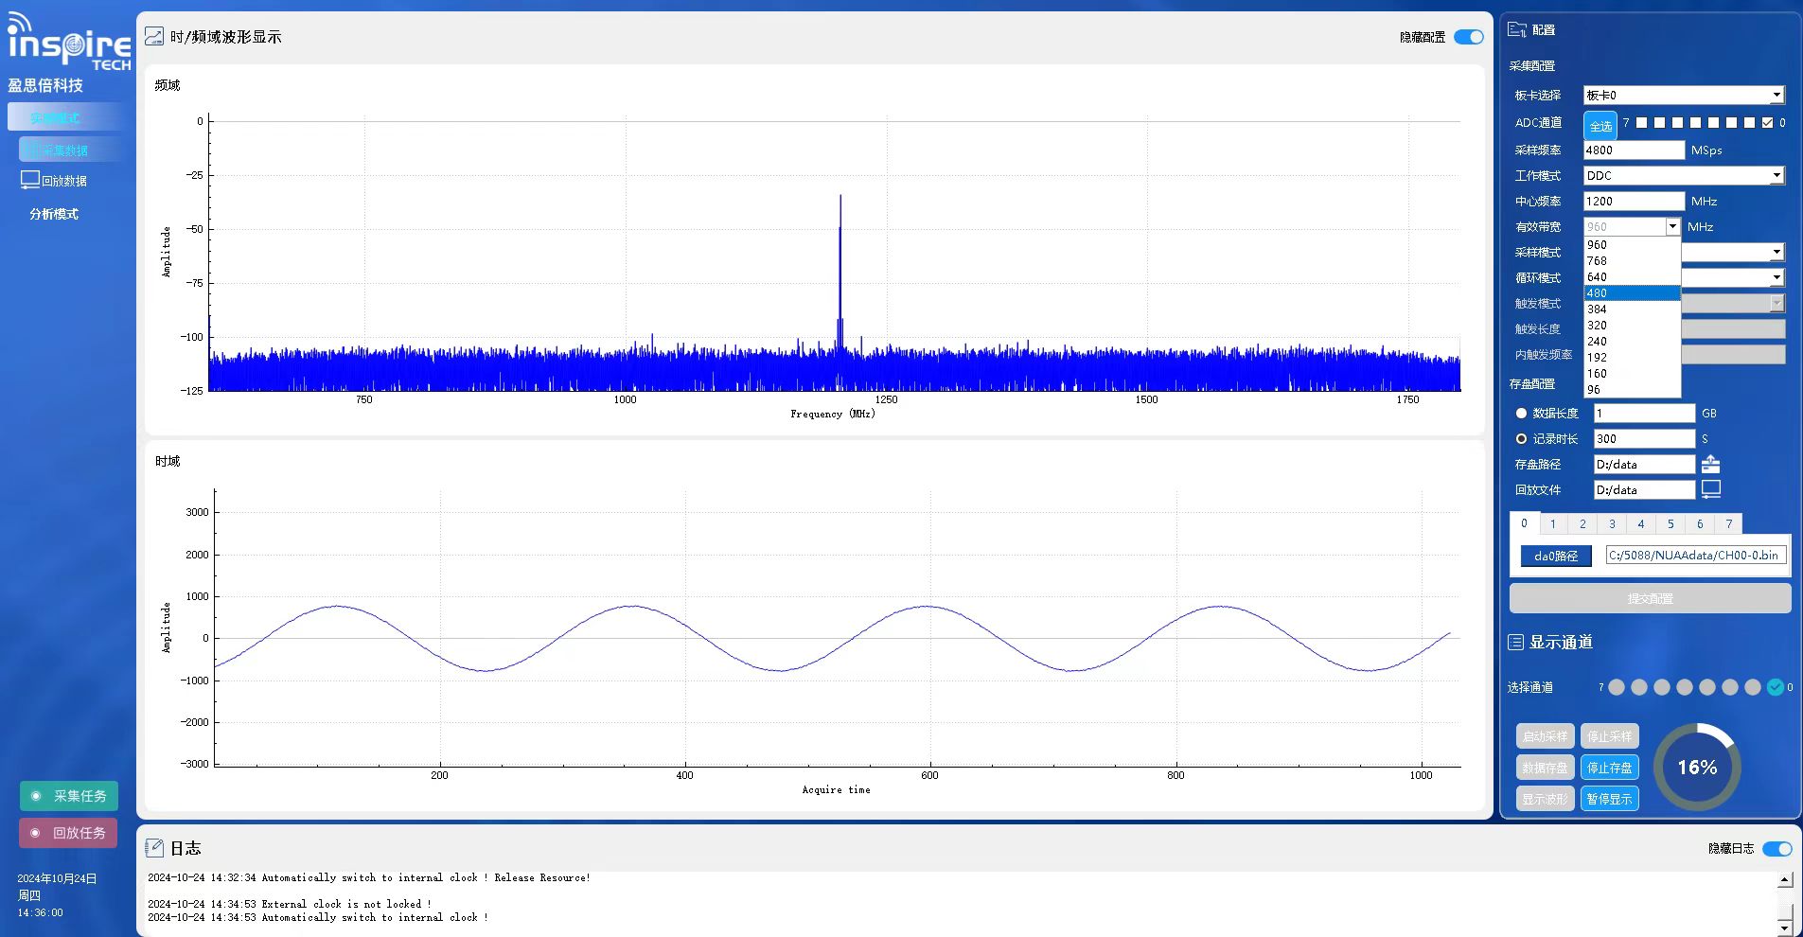Screen dimensions: 1803x937
Task: Click the 16% circular progress indicator
Action: tap(1697, 768)
